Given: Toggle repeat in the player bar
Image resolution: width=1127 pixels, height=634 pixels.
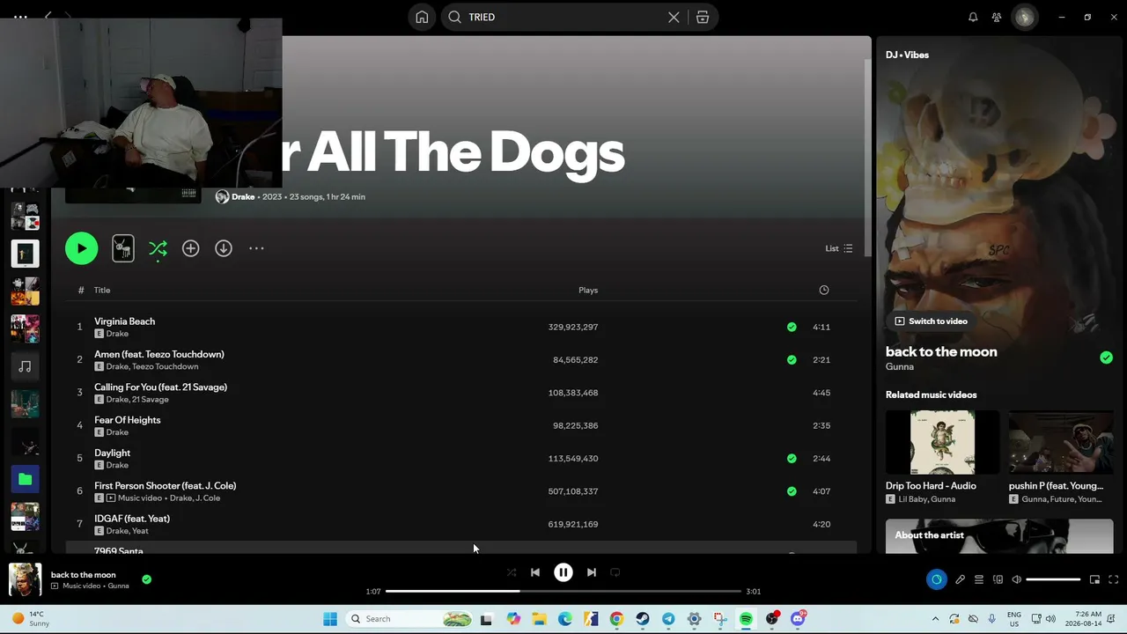Looking at the screenshot, I should (615, 572).
